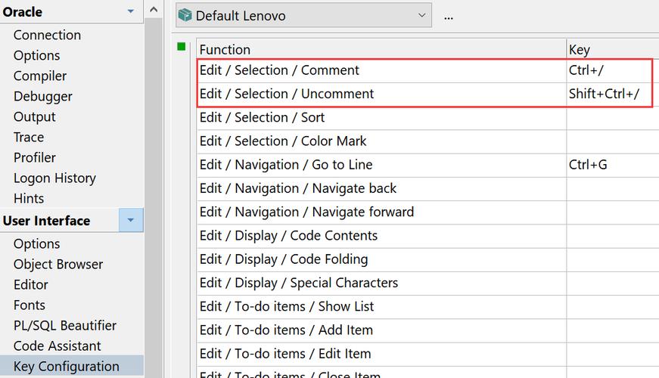The width and height of the screenshot is (659, 378).
Task: Select PL/SQL Beautifier in sidebar
Action: 65,325
